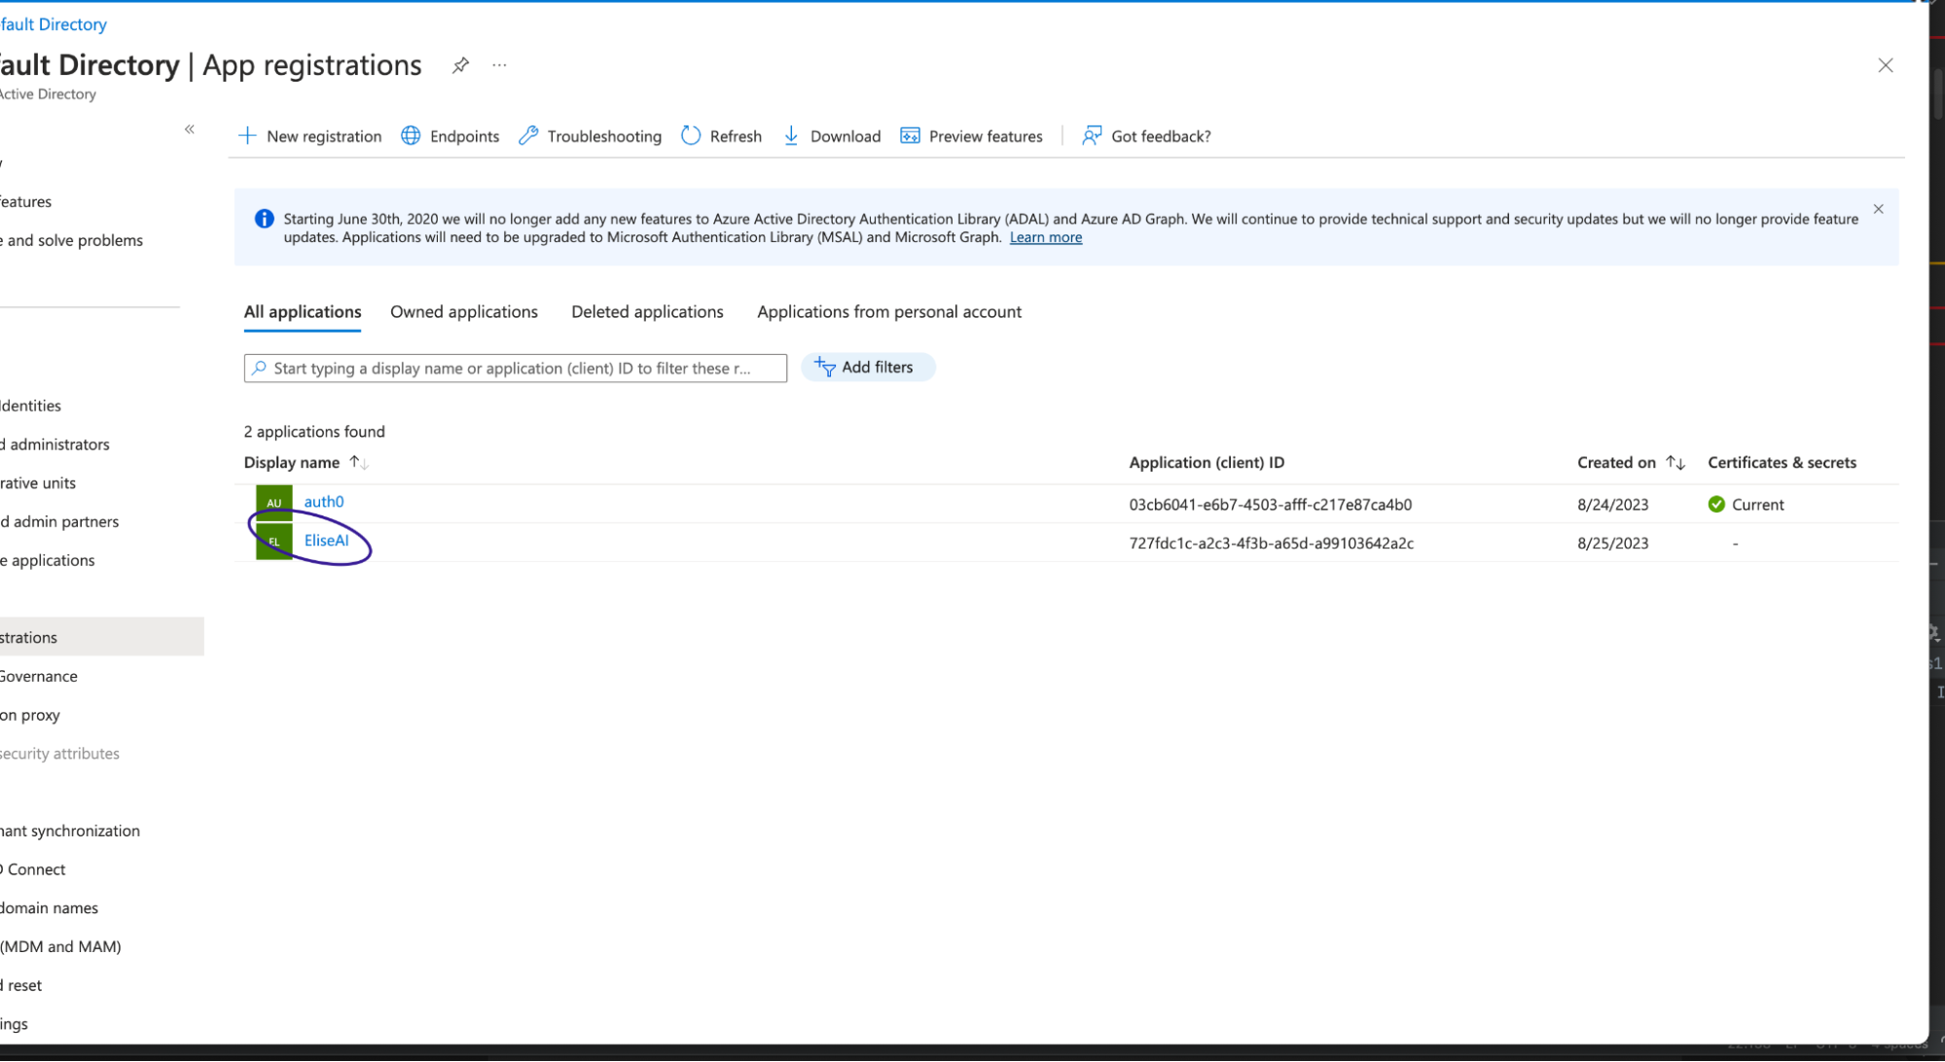Screen dimensions: 1945x1062
Task: Select auth0 client ID 03cb6041 cell
Action: (1270, 505)
